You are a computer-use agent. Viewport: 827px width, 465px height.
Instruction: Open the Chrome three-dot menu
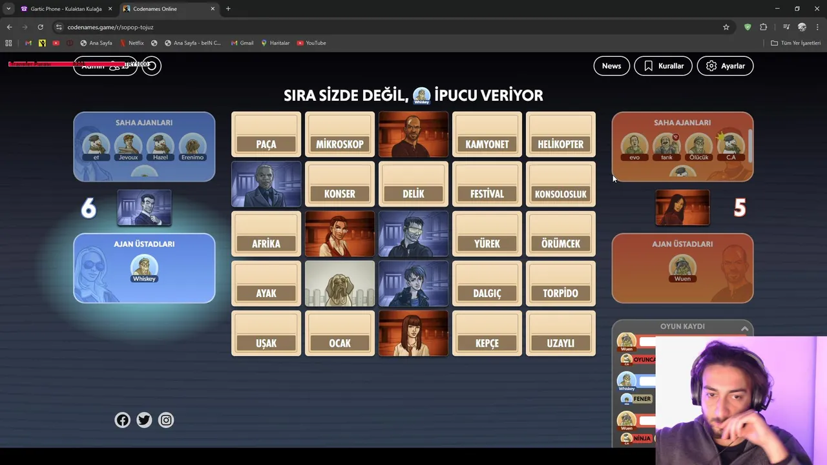(818, 27)
